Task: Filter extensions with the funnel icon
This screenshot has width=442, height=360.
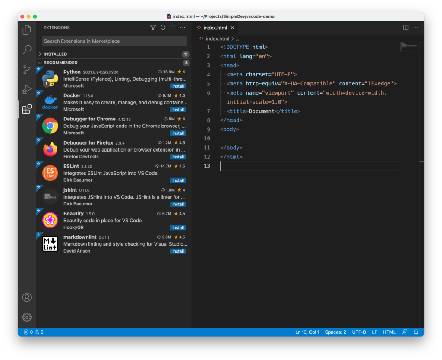Action: [153, 28]
